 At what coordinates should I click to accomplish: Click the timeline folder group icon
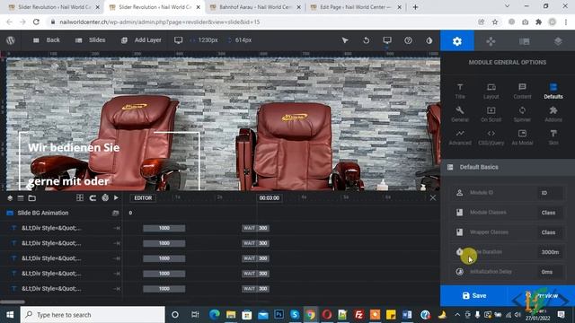pos(32,198)
